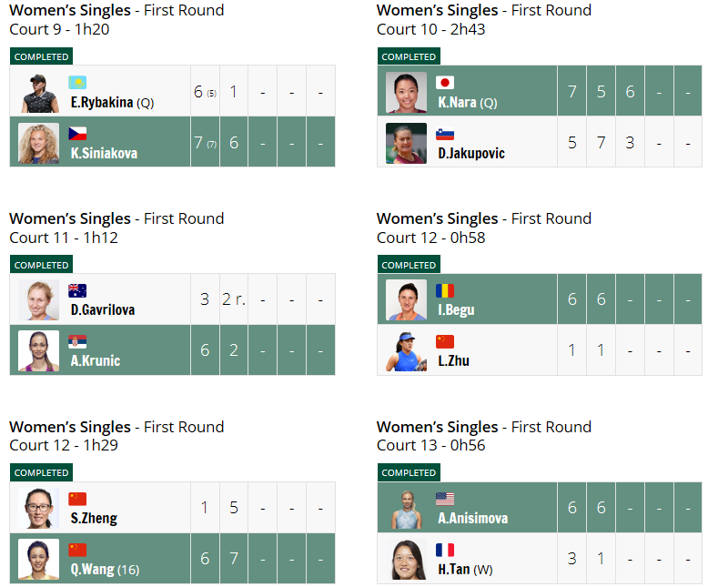Viewport: 708px width, 587px height.
Task: Open K.Siniakova's player photo
Action: pos(39,143)
